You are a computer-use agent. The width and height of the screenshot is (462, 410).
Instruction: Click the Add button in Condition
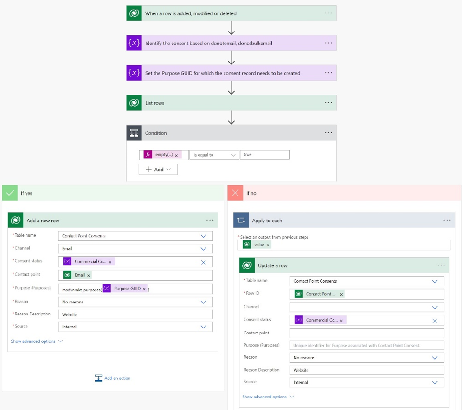158,170
